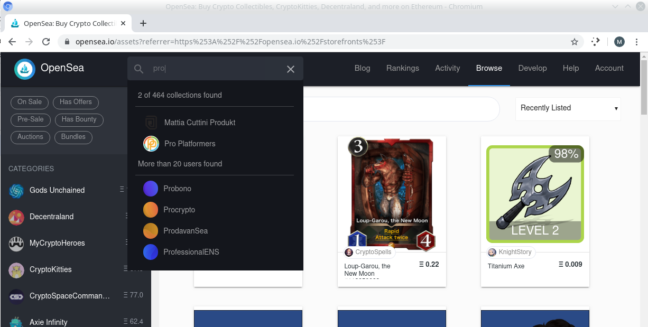Go to the Activity menu item
Viewport: 648px width, 327px height.
coord(447,68)
